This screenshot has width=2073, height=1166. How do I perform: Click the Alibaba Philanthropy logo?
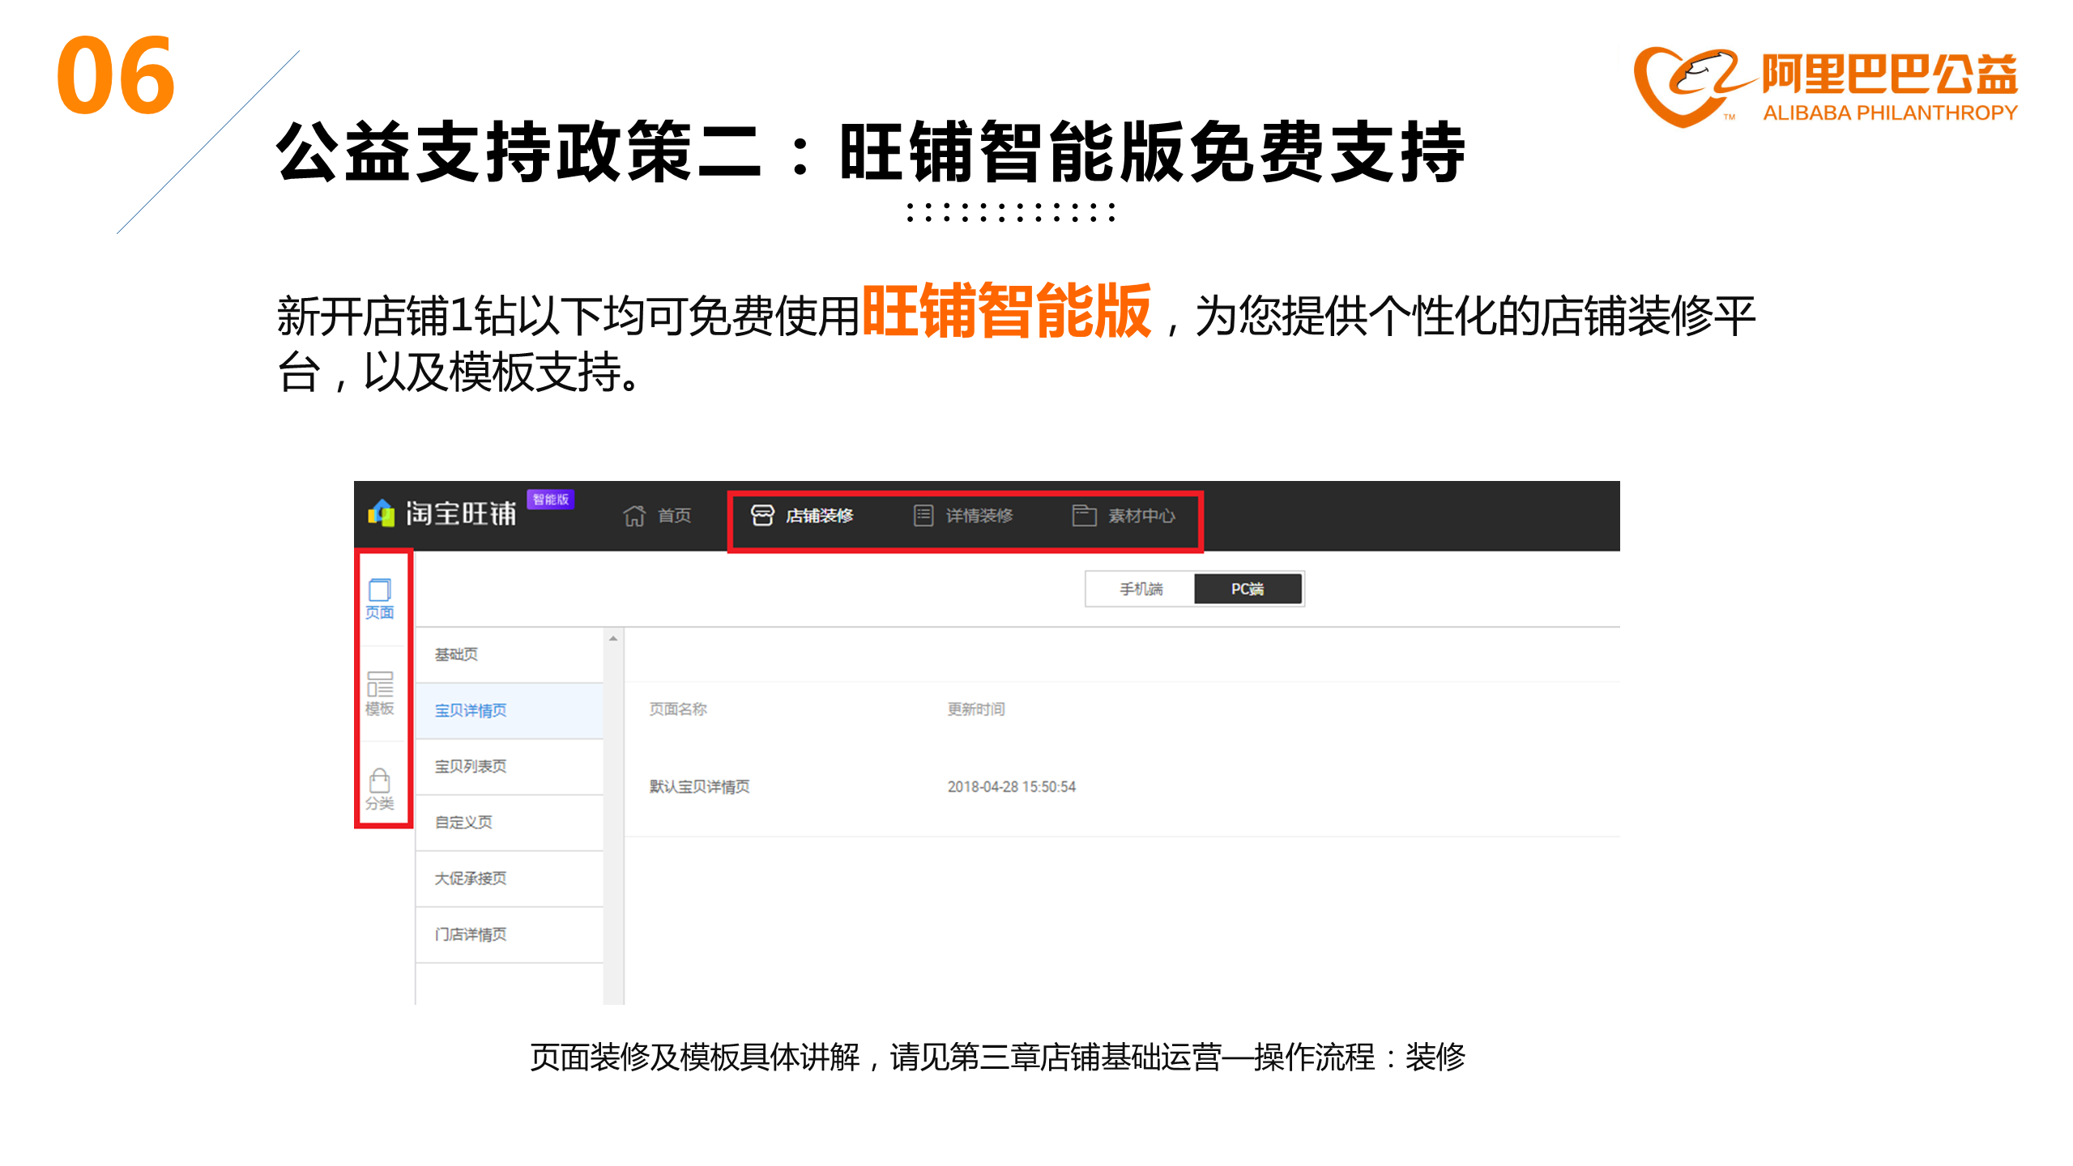[1825, 86]
